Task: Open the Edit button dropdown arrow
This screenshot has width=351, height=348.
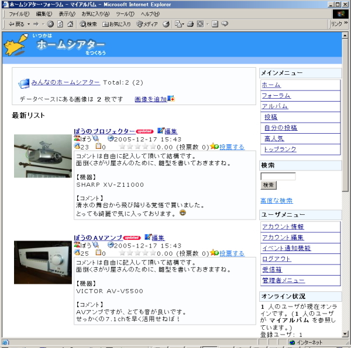Action: click(x=207, y=24)
